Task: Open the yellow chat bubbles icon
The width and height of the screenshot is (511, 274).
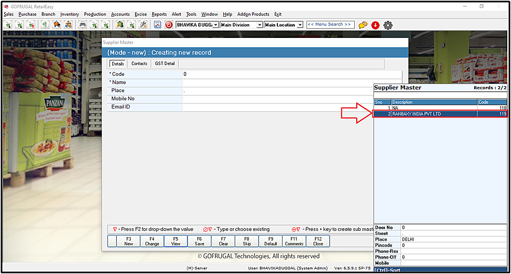Action: (363, 25)
